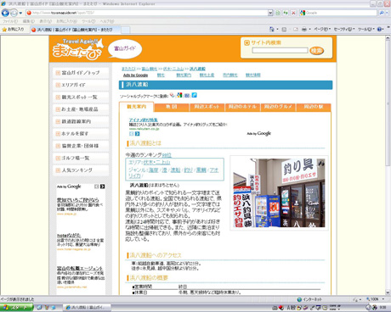Open the zoom level 100% dropdown

376,299
